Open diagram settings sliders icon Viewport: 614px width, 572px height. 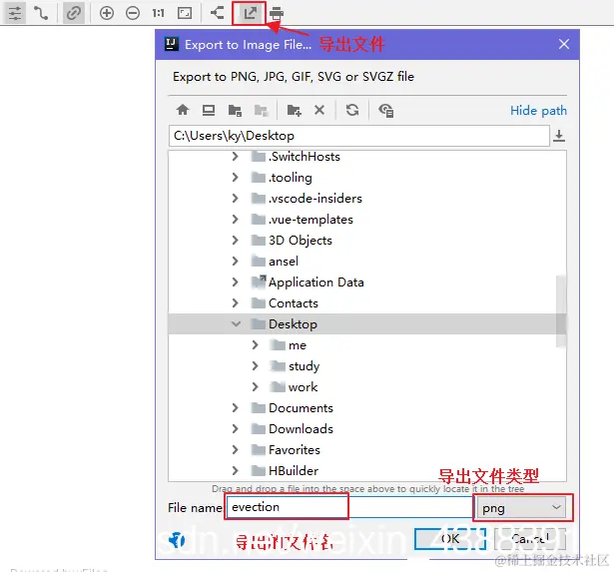[x=15, y=13]
